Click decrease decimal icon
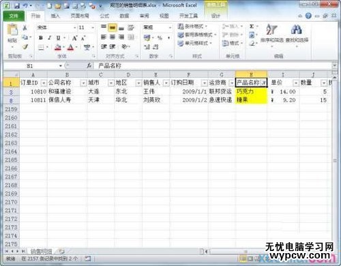Image resolution: width=341 pixels, height=266 pixels. click(x=155, y=47)
